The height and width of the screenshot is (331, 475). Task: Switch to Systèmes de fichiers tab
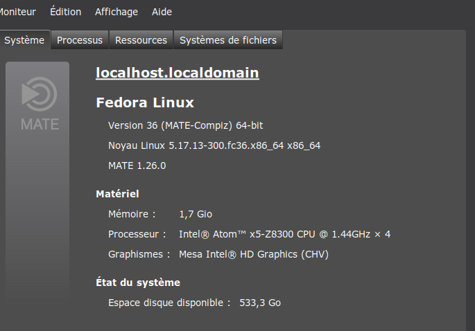[x=228, y=40]
